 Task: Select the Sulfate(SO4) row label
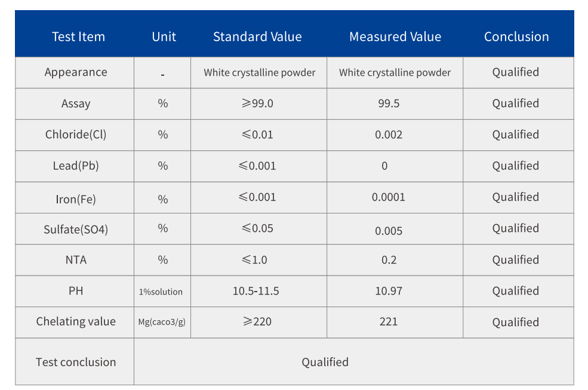(76, 229)
